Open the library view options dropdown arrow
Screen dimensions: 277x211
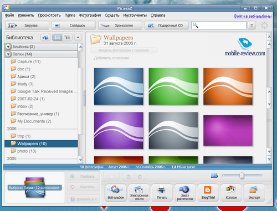point(78,38)
